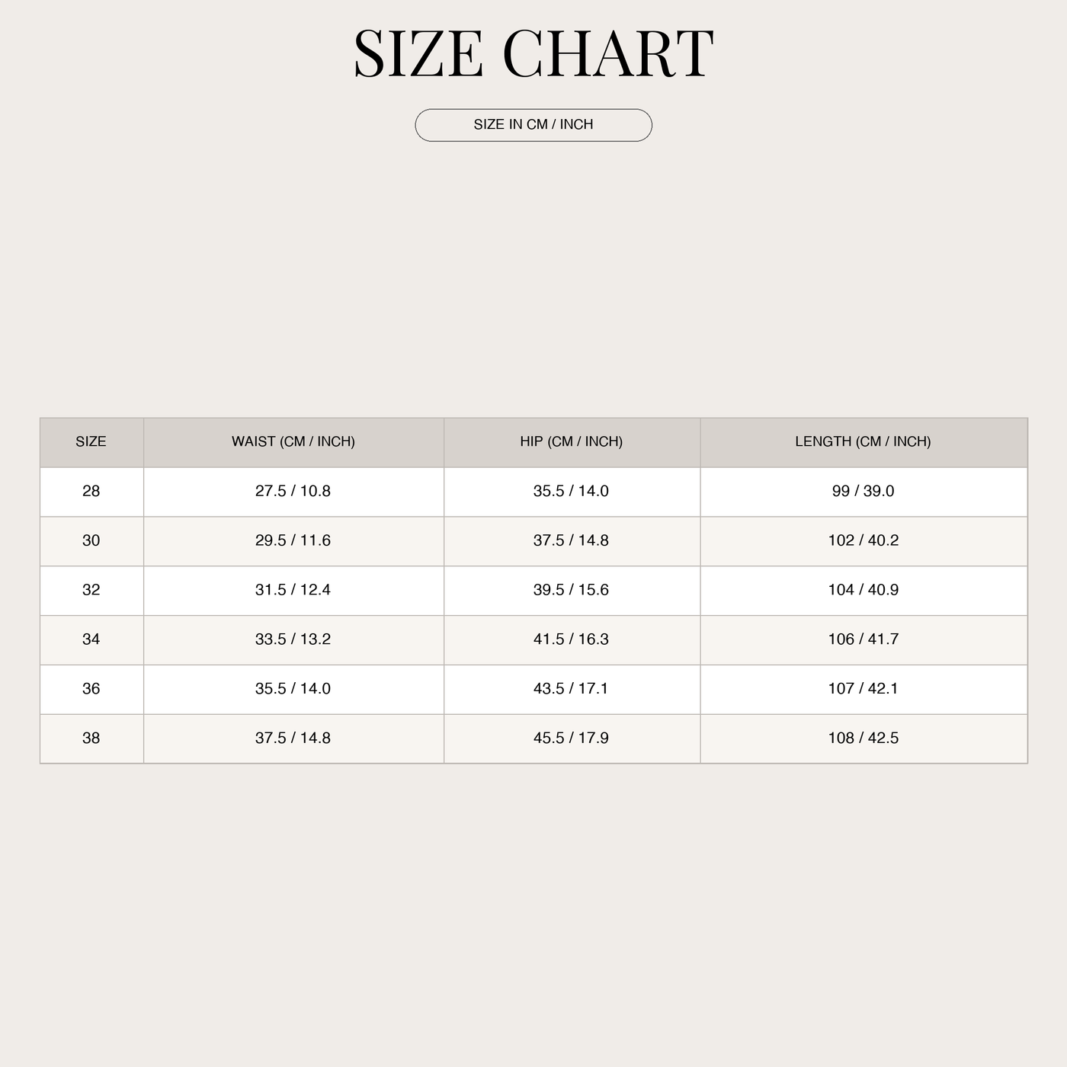
Task: Select waist value 27.5 / 10.8
Action: (x=293, y=491)
